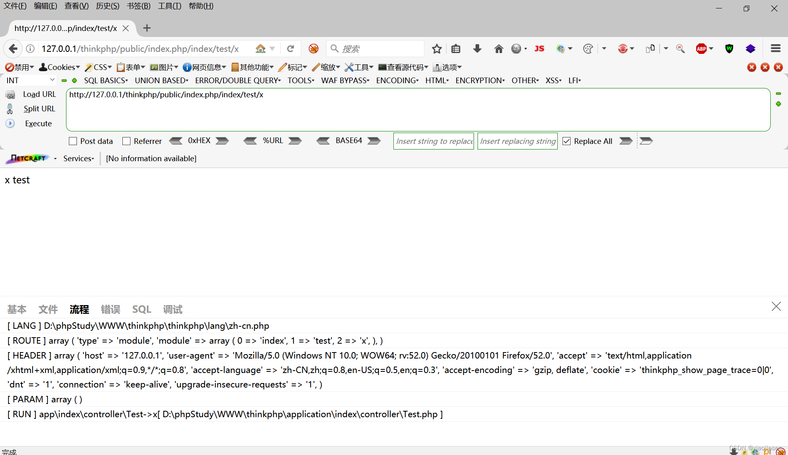This screenshot has height=455, width=788.
Task: Open the hamburger menu icon
Action: pyautogui.click(x=776, y=49)
